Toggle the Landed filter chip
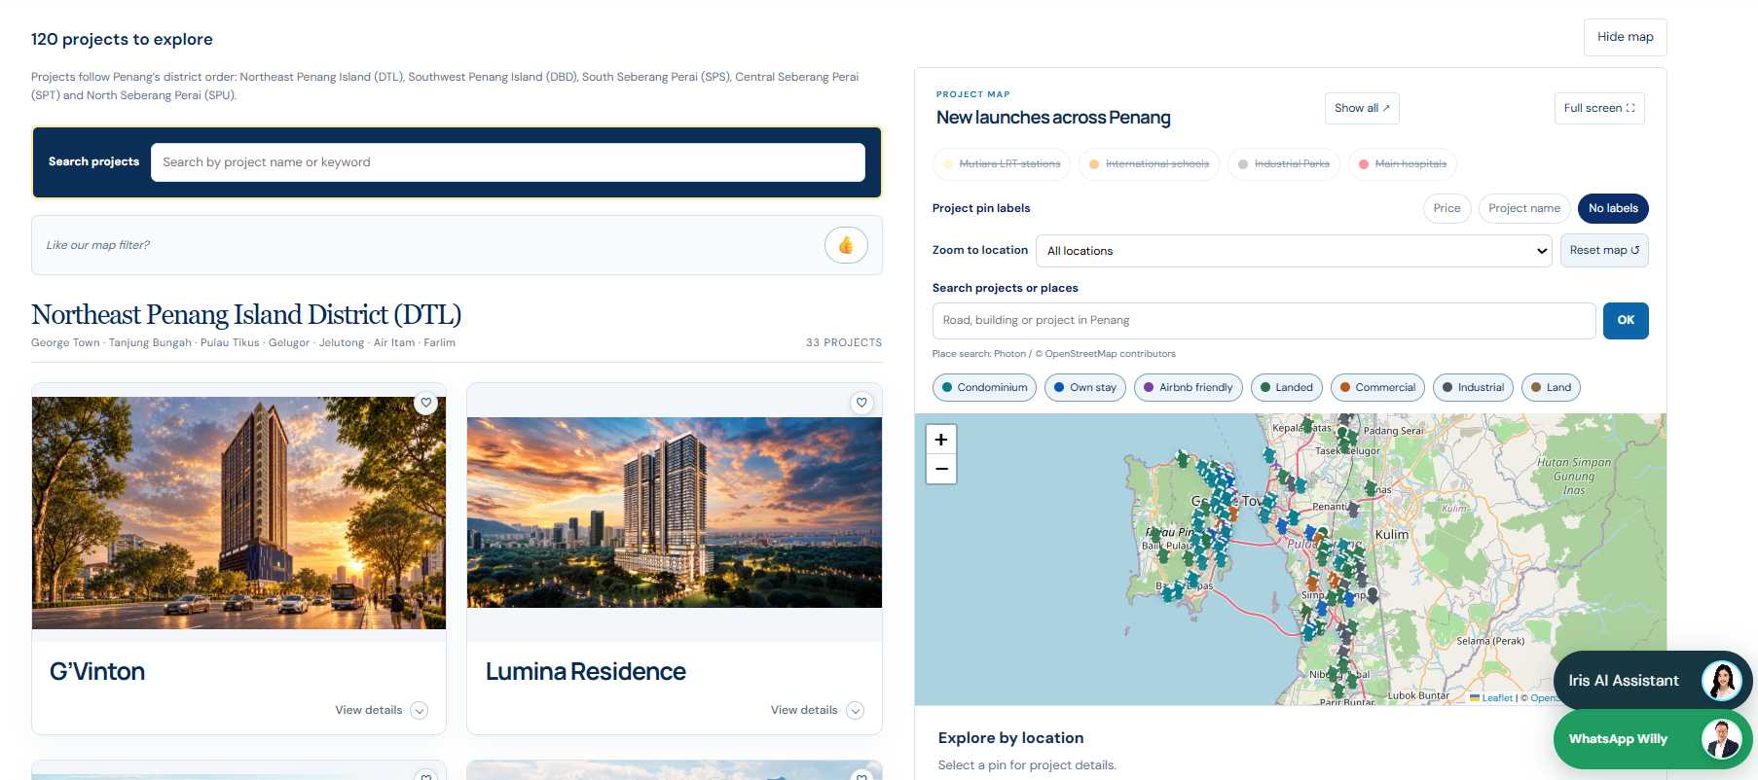The image size is (1758, 780). click(x=1287, y=387)
